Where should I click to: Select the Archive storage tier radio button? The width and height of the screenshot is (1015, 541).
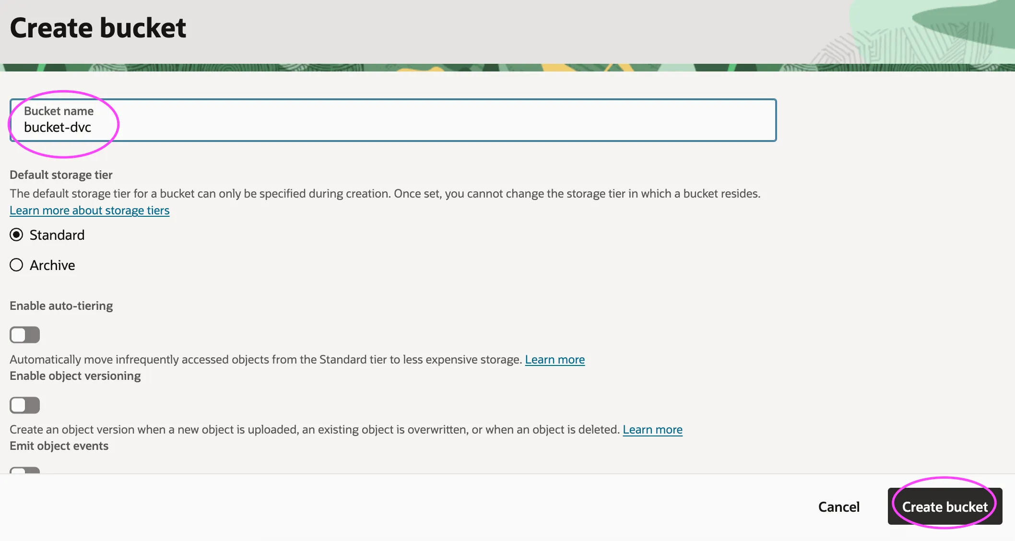pyautogui.click(x=16, y=265)
